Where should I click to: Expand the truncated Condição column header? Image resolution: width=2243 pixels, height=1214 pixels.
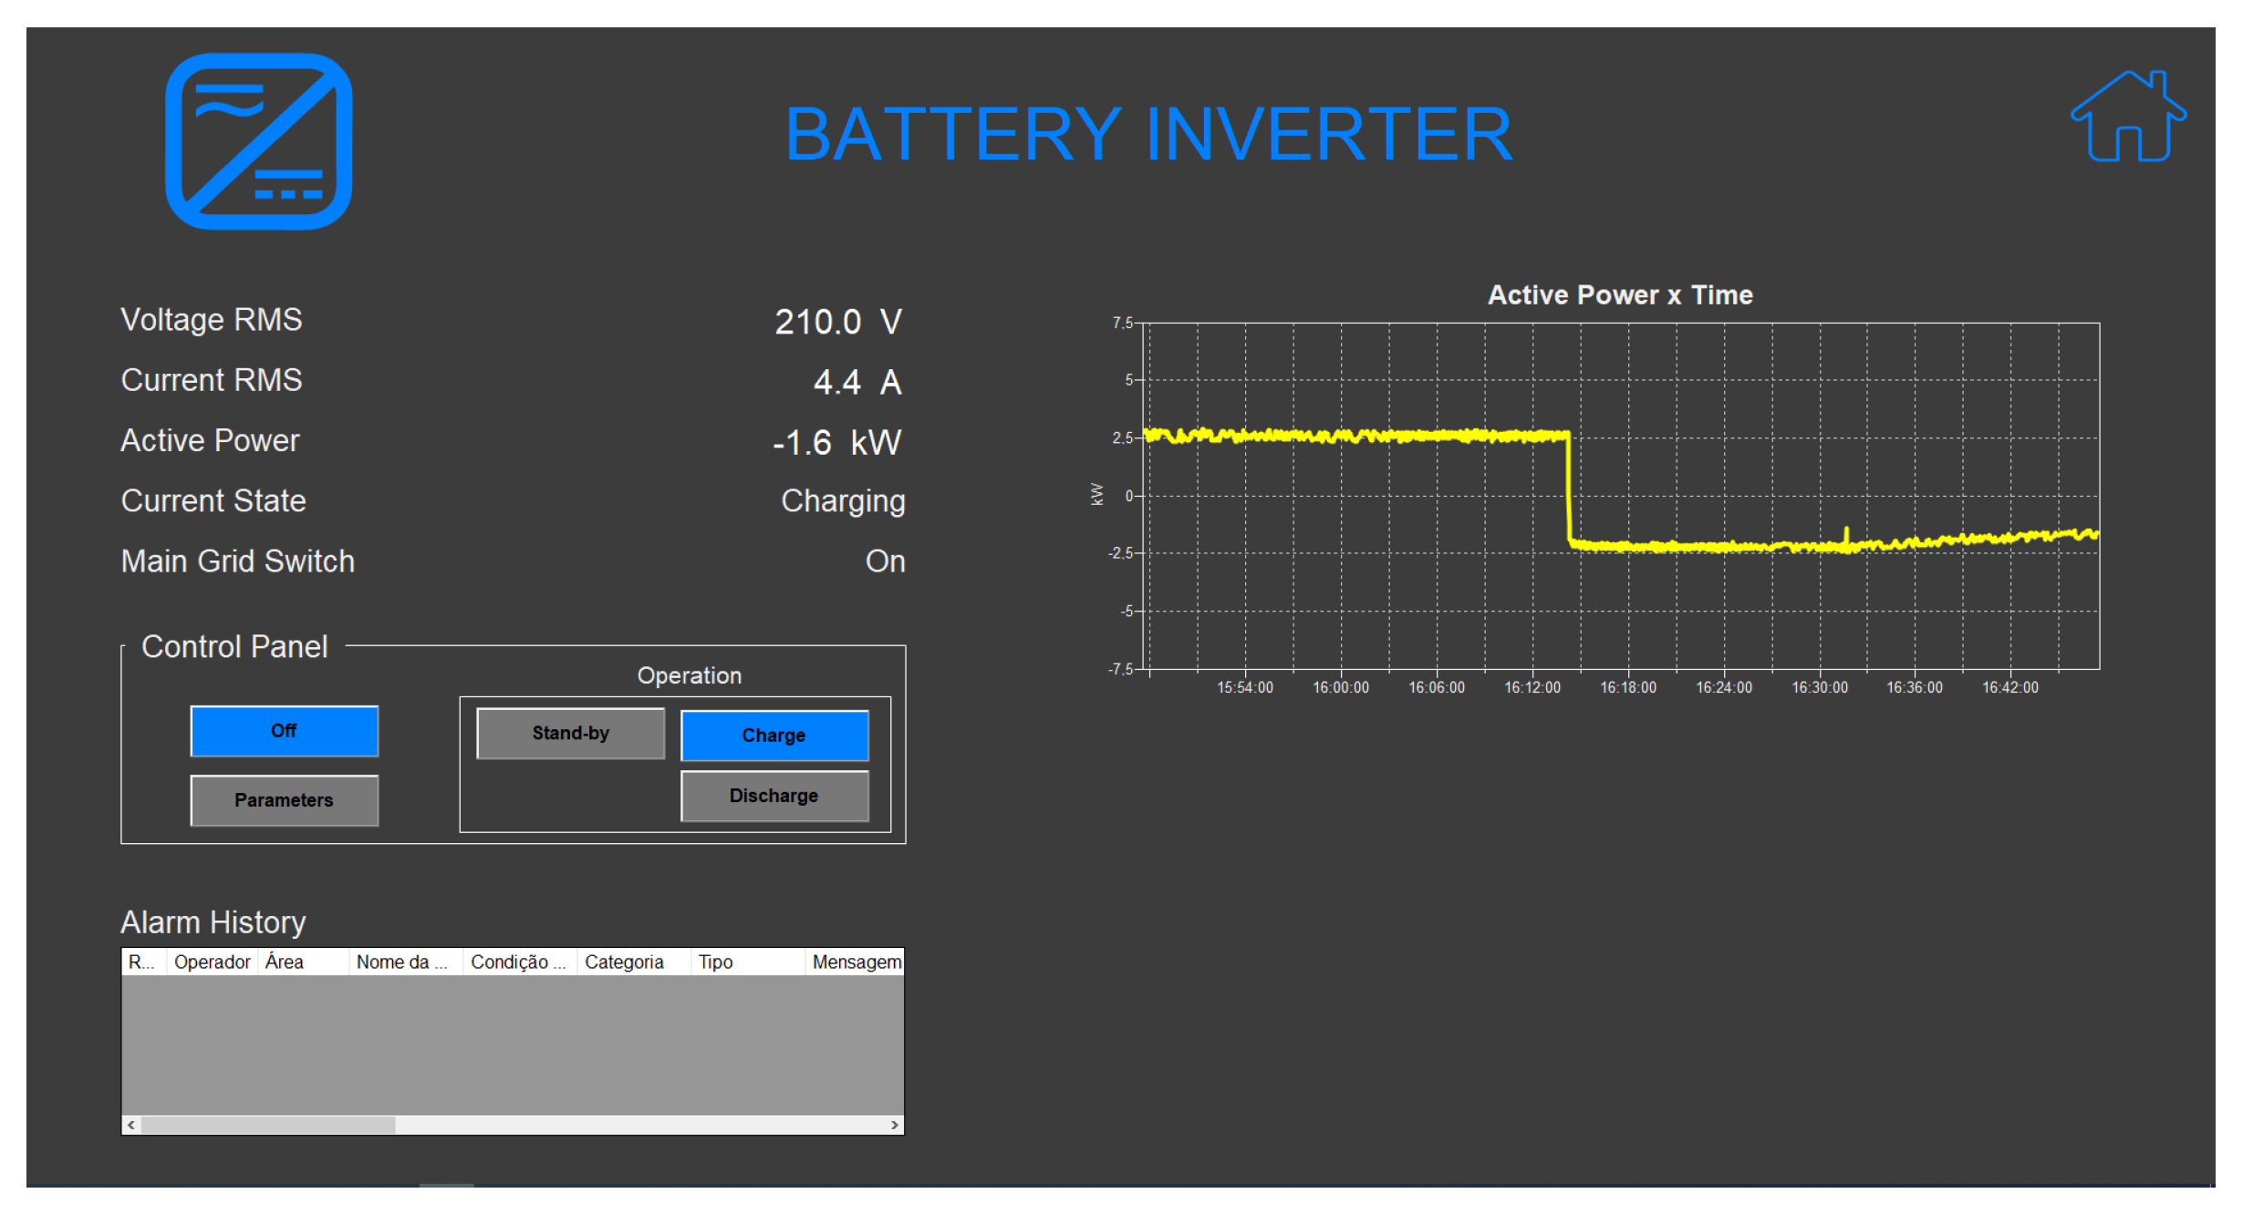[x=518, y=962]
